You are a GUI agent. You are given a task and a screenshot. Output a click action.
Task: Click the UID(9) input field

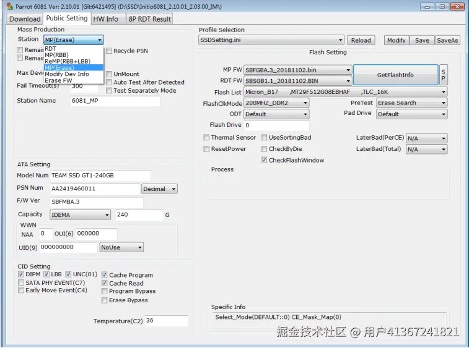point(69,247)
